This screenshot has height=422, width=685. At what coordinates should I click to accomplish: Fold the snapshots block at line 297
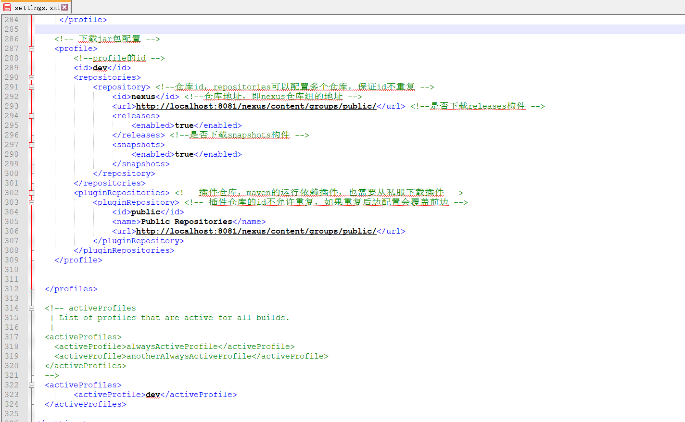[x=31, y=145]
